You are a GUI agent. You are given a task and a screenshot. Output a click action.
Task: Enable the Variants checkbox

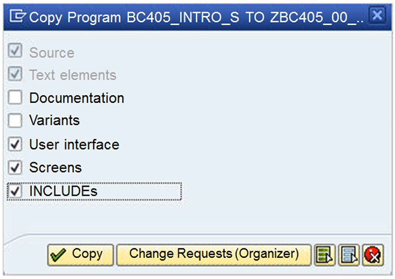[16, 120]
